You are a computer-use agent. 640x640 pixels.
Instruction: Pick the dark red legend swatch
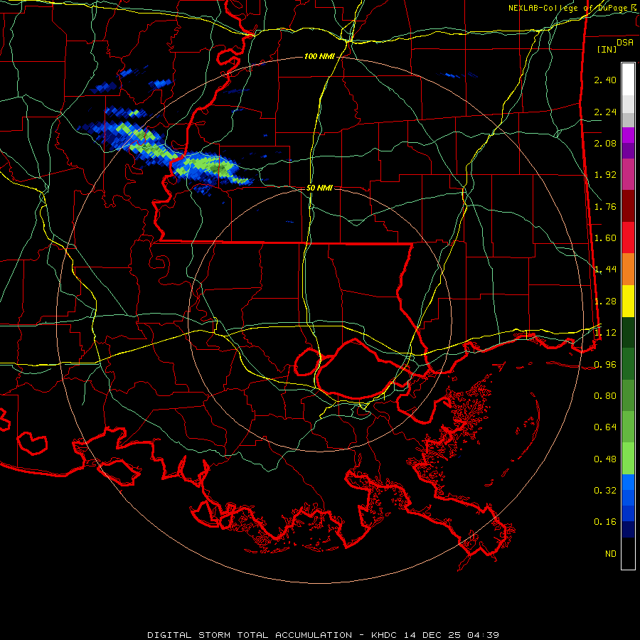(x=628, y=206)
